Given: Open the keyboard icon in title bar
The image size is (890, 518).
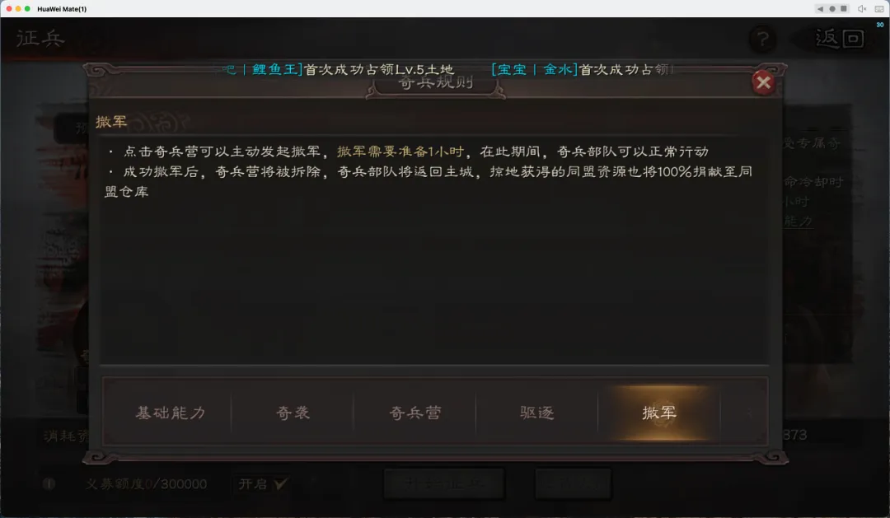Looking at the screenshot, I should coord(879,8).
